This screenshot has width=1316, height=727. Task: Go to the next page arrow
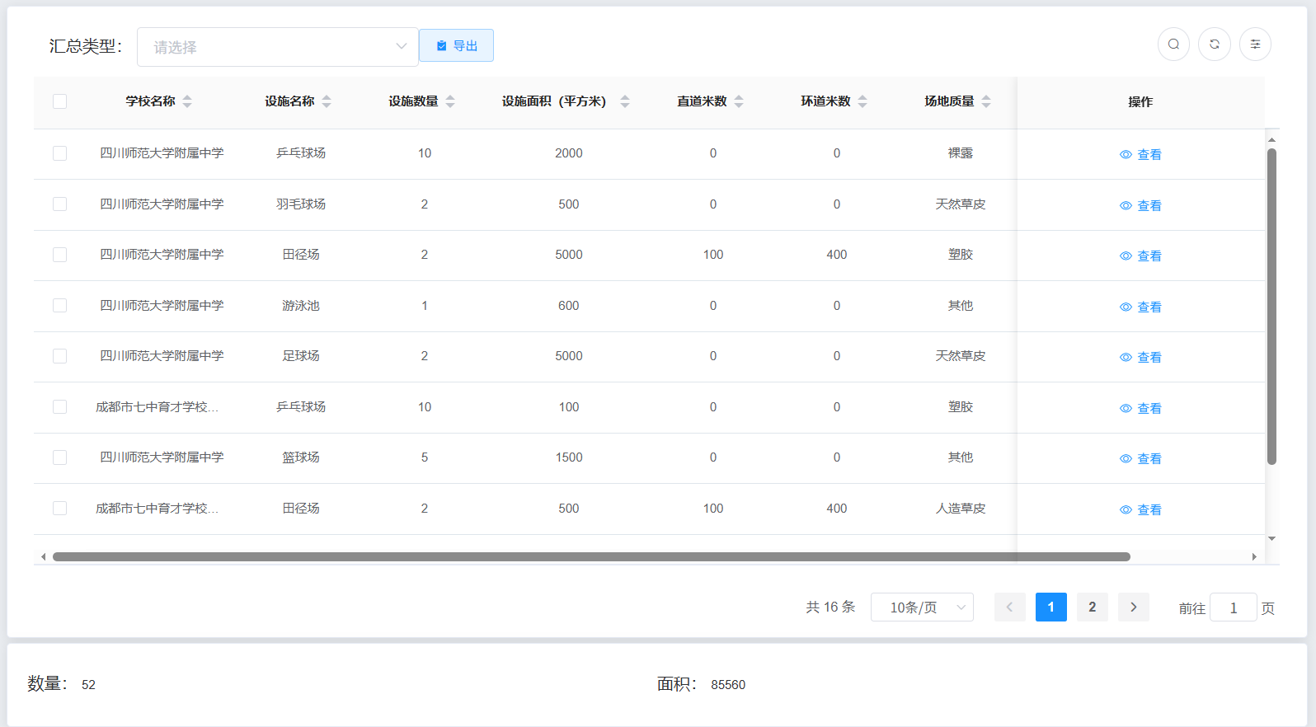pos(1134,607)
